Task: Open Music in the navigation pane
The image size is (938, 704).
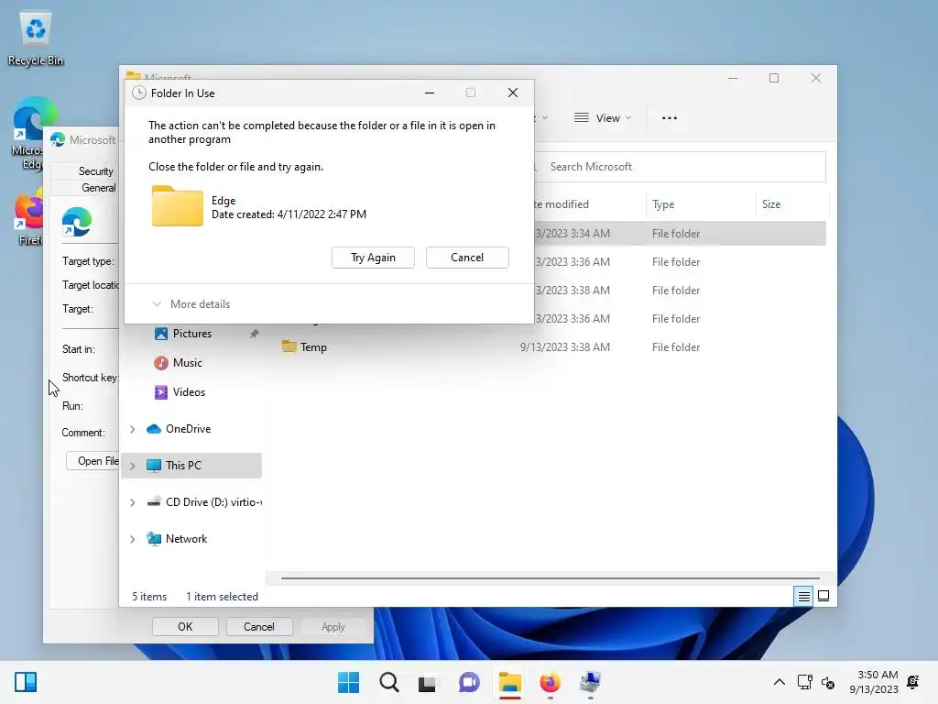Action: 187,363
